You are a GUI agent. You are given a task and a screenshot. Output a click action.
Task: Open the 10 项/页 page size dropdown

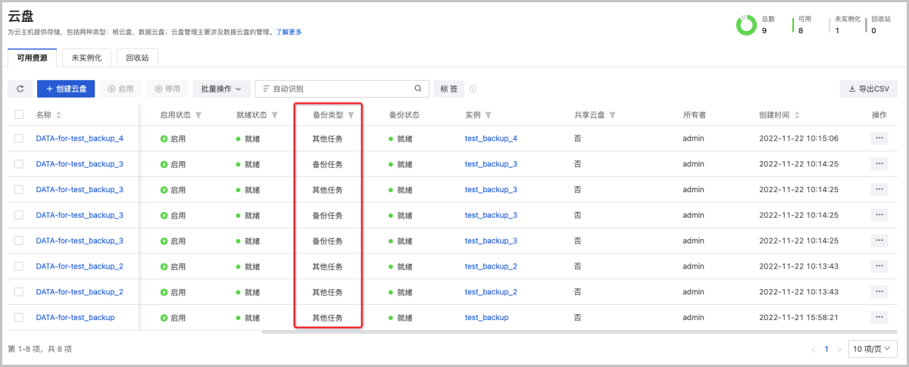(x=873, y=349)
